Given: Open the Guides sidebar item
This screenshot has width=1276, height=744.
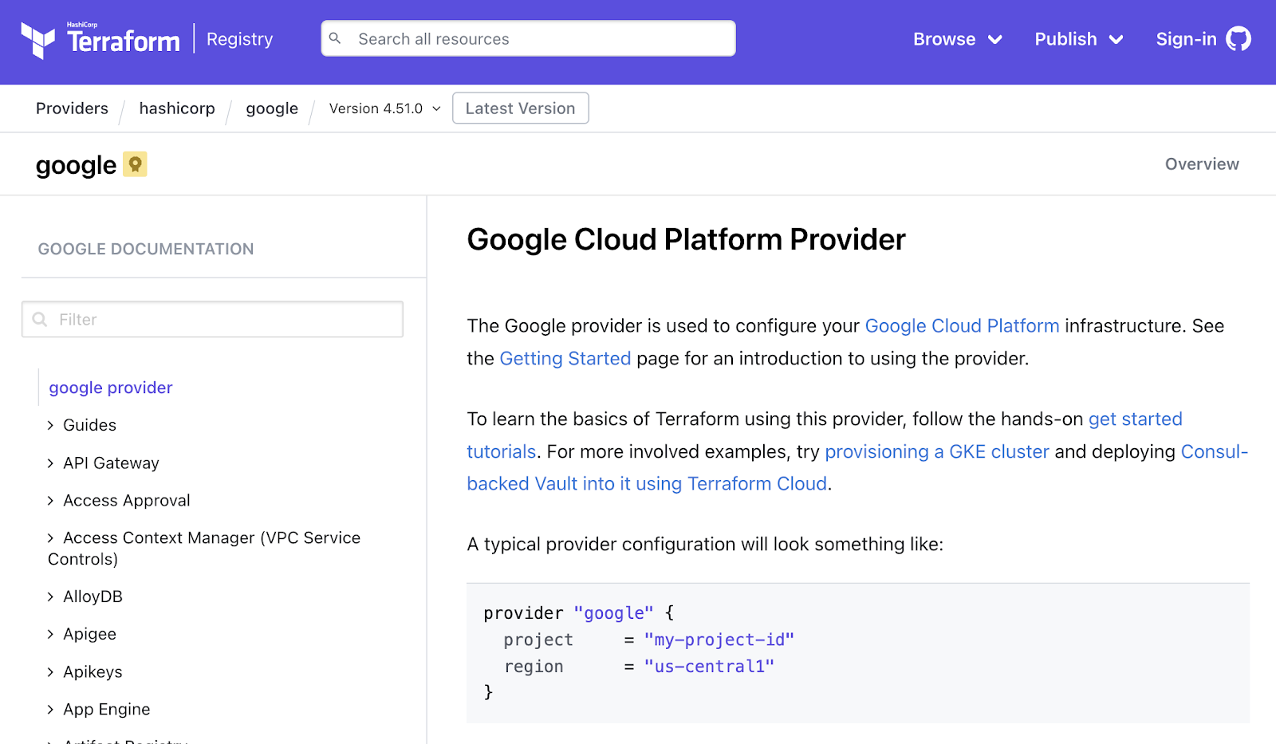Looking at the screenshot, I should (89, 425).
